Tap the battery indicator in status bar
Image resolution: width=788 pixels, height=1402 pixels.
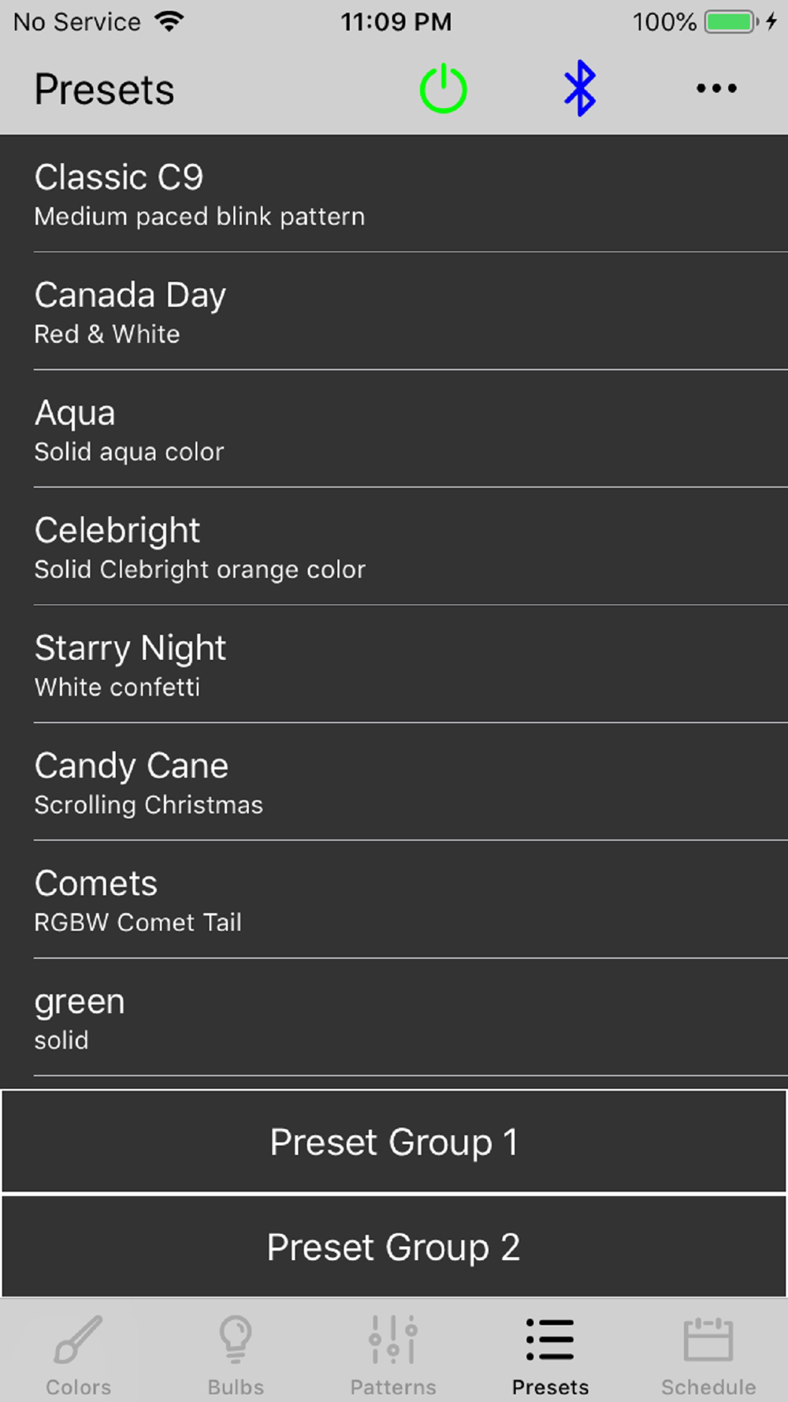coord(730,21)
